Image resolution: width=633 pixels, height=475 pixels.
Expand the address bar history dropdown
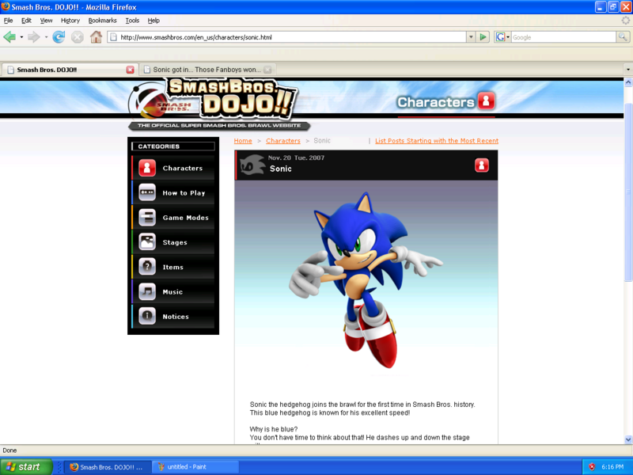coord(471,37)
